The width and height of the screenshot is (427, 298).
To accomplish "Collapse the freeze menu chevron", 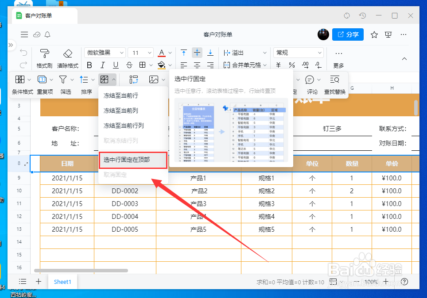I will tap(114, 80).
